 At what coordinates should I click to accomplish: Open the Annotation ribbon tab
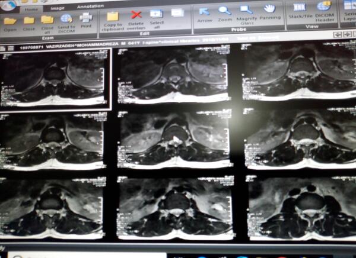pyautogui.click(x=90, y=7)
